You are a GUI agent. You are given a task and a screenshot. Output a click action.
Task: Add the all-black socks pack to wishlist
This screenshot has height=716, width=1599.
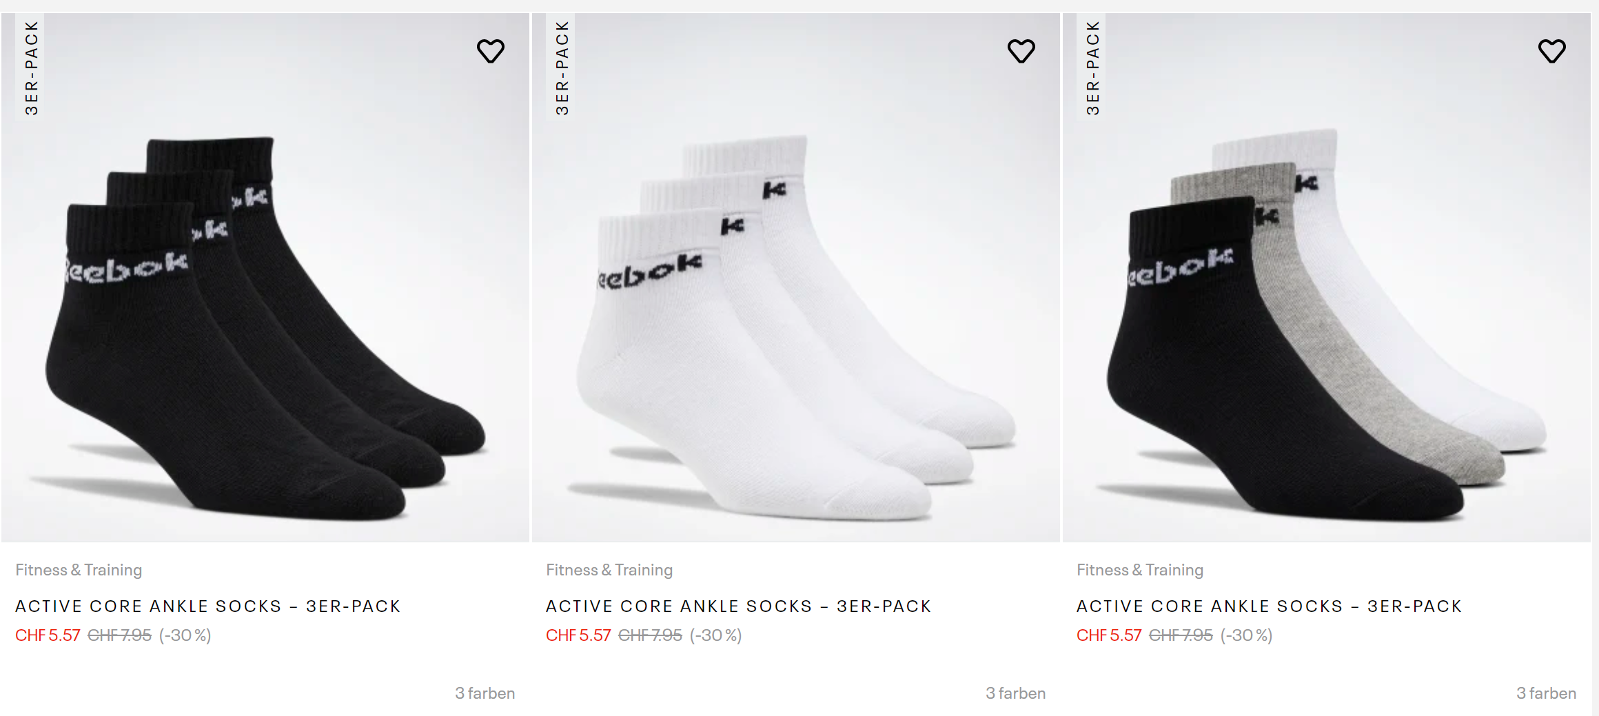point(491,51)
